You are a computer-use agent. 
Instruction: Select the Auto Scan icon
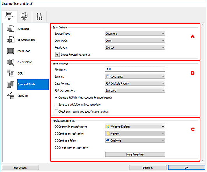[11, 29]
